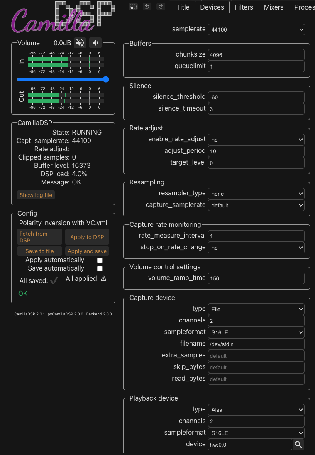Click the adjust_period input field
Image resolution: width=315 pixels, height=455 pixels.
[256, 151]
